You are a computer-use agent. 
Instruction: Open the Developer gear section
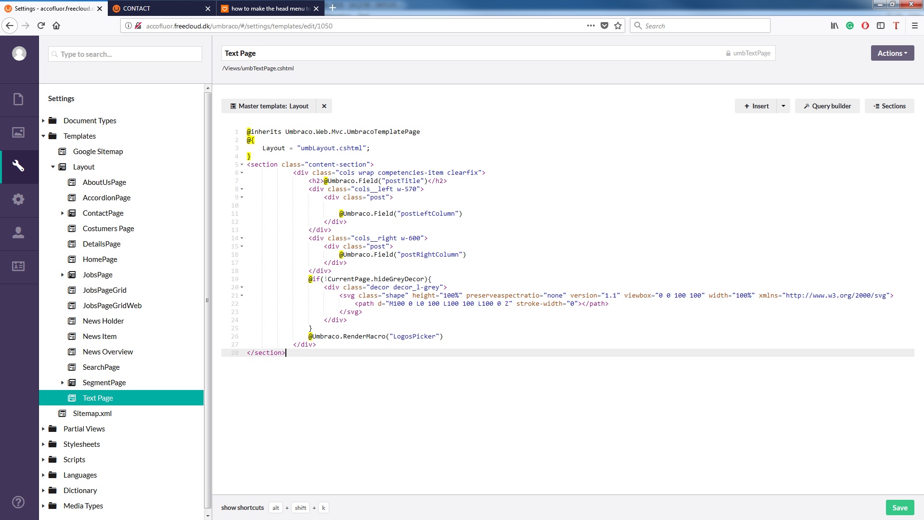tap(18, 199)
